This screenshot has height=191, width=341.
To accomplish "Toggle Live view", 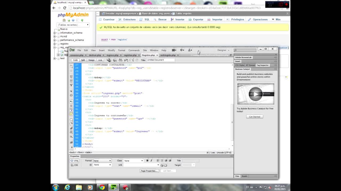I will (x=100, y=60).
